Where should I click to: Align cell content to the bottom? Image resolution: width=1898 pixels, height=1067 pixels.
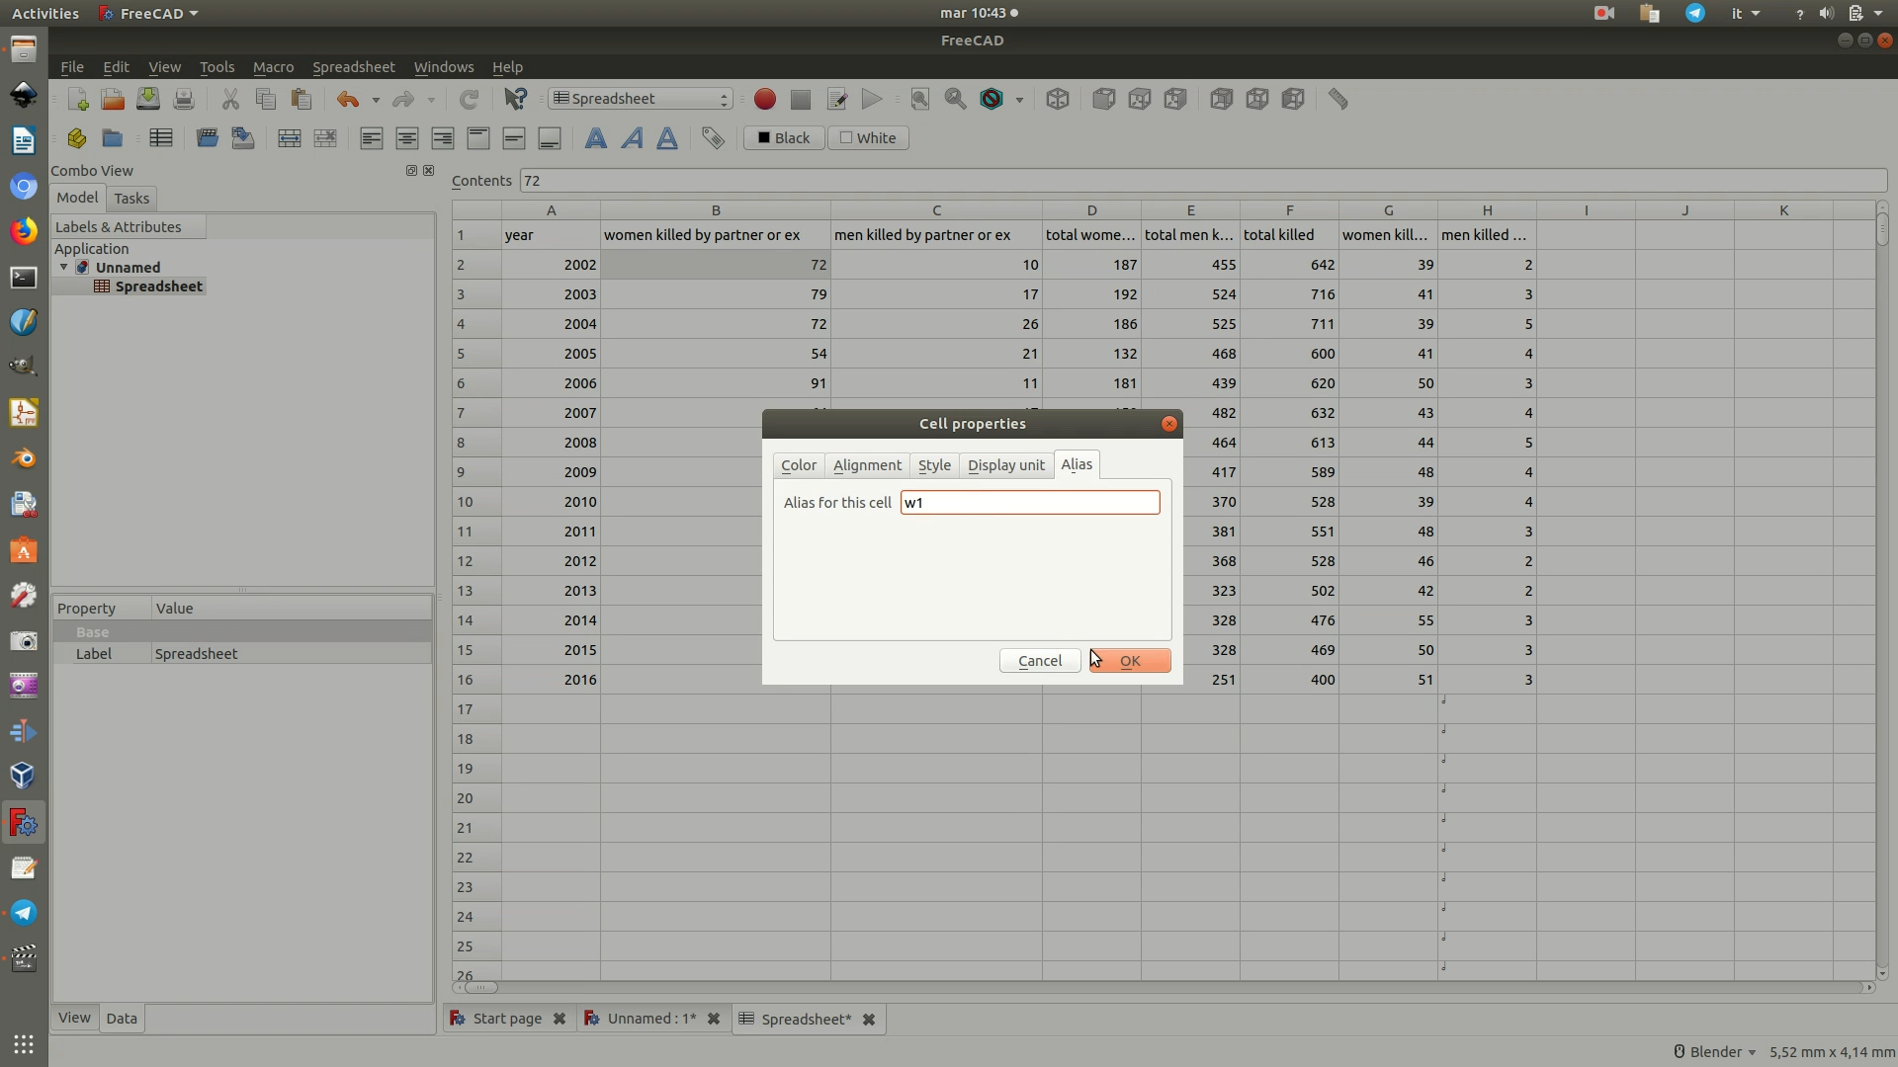click(x=550, y=138)
